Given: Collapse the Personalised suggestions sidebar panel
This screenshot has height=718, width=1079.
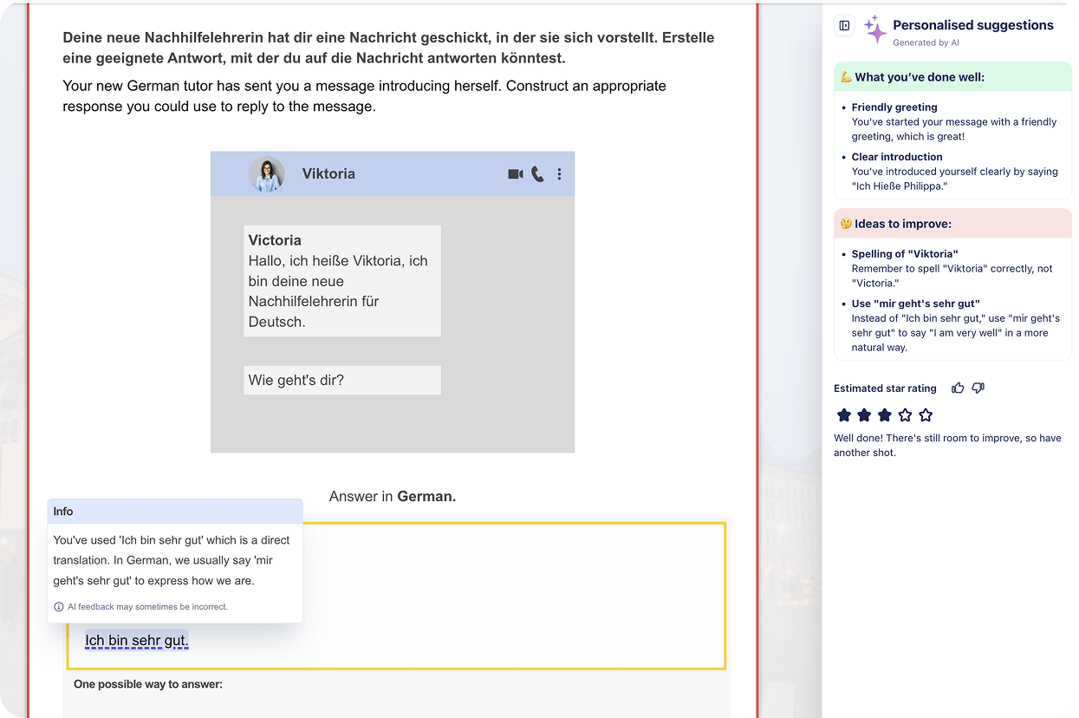Looking at the screenshot, I should click(x=844, y=26).
